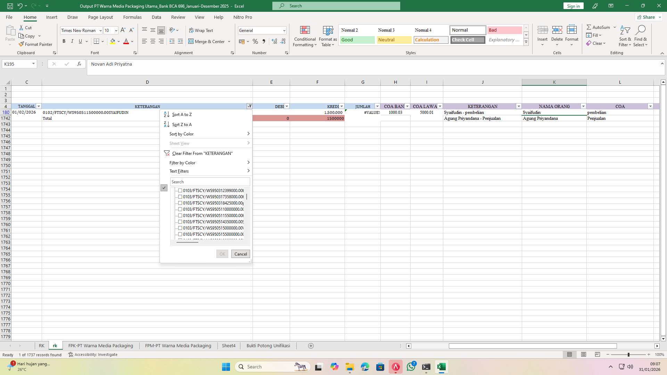Open the Number Format dropdown showing General
667x375 pixels.
[x=262, y=30]
